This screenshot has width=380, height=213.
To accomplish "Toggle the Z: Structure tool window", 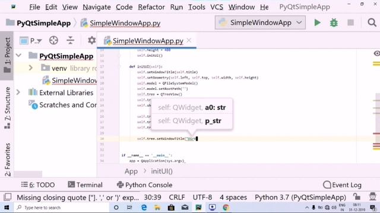I will pos(7,108).
